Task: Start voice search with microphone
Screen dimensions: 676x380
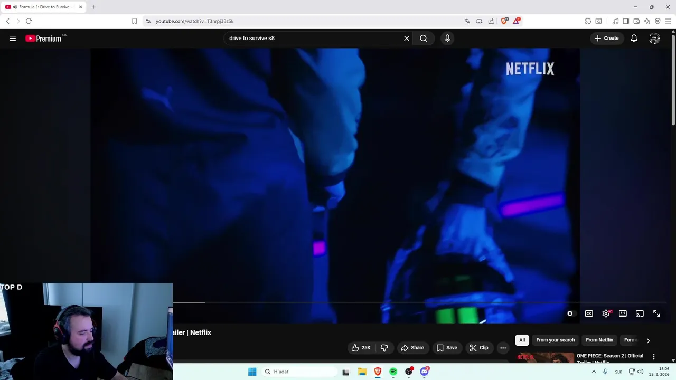Action: coord(447,38)
